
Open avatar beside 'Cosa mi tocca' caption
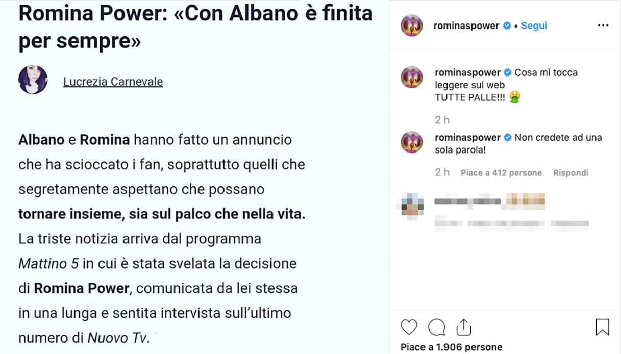click(412, 78)
